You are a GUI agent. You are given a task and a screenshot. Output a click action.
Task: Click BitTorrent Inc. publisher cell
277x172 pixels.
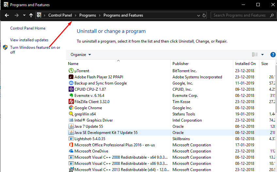185,71
